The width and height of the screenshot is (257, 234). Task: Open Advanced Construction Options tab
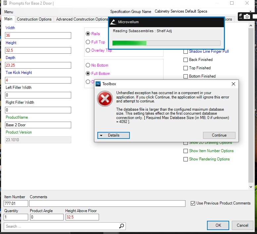tap(82, 19)
